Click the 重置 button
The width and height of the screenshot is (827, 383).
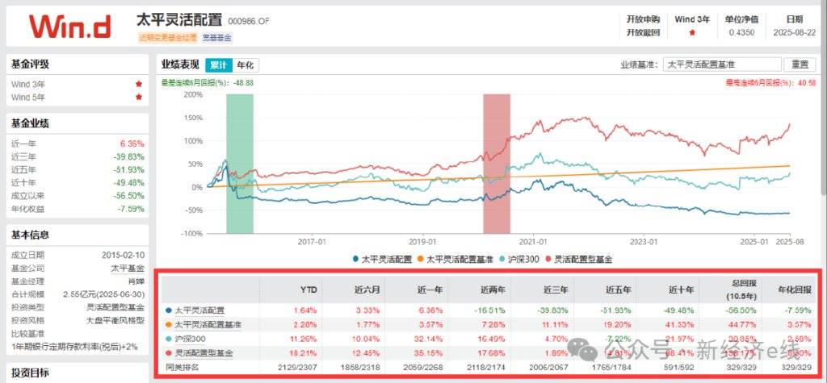coord(799,65)
